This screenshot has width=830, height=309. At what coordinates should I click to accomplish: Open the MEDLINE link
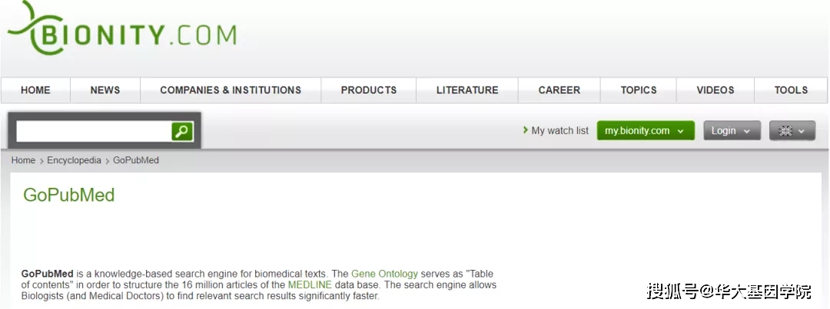[310, 285]
